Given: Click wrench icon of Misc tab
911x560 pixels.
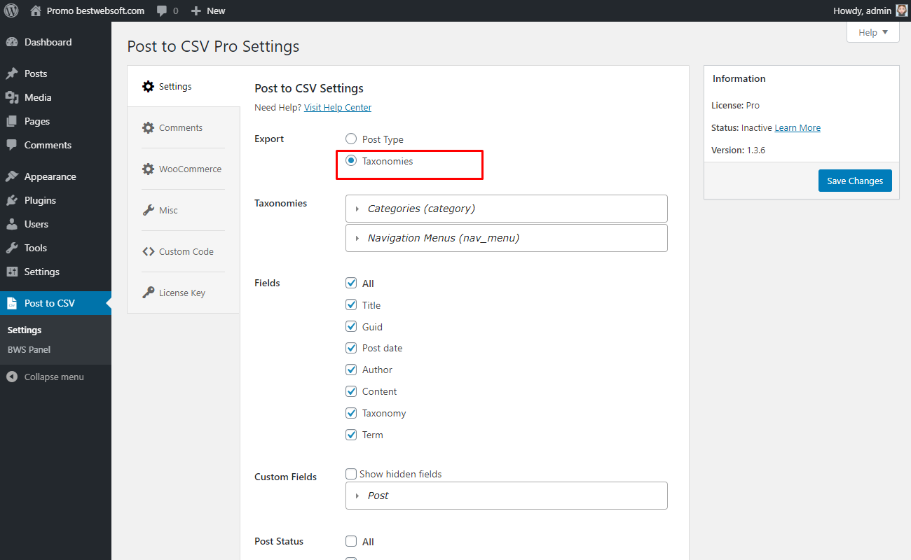Looking at the screenshot, I should [148, 210].
